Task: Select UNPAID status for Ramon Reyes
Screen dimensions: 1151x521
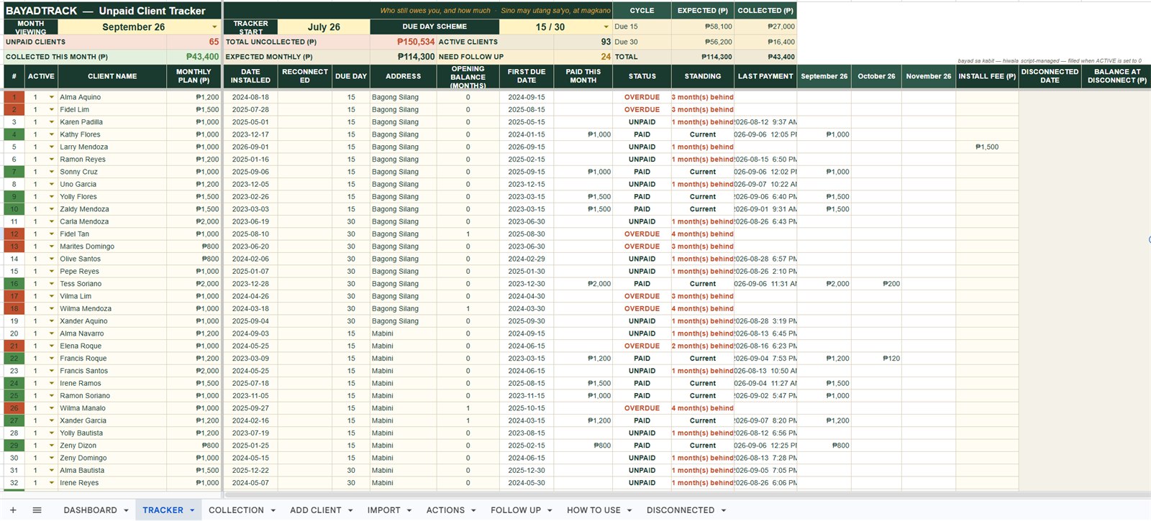Action: [642, 160]
